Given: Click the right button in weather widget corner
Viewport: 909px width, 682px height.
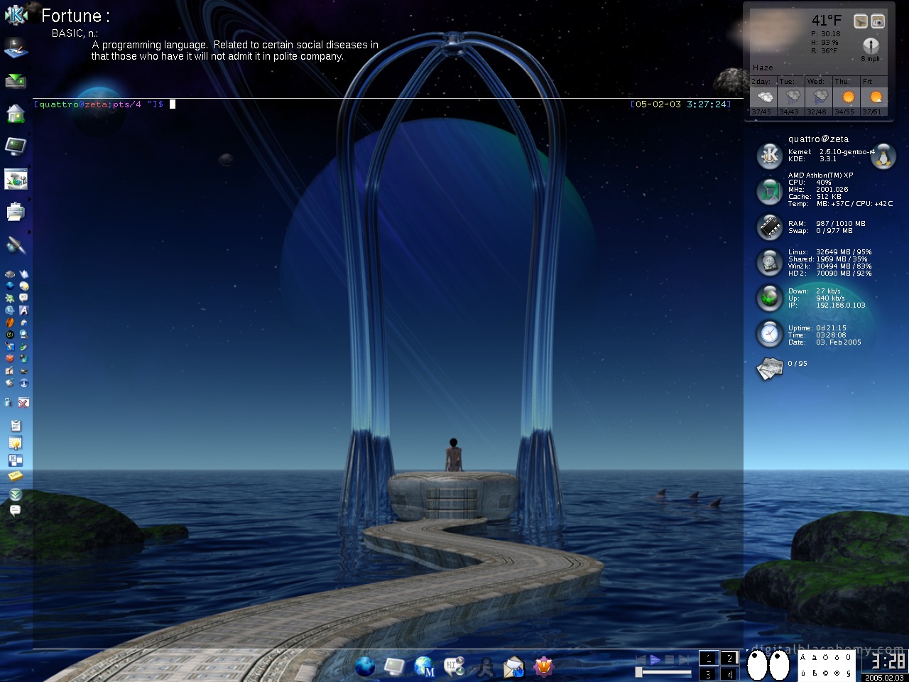Looking at the screenshot, I should coord(878,21).
